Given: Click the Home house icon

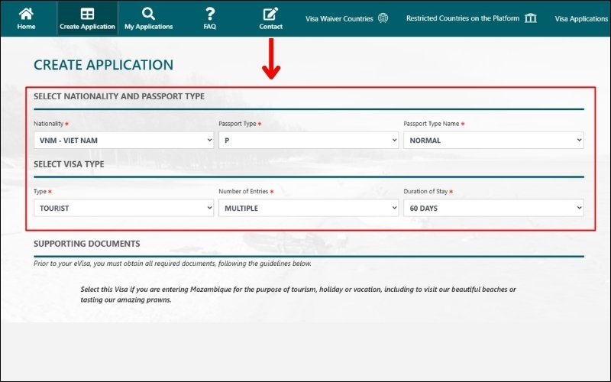Looking at the screenshot, I should coord(26,13).
